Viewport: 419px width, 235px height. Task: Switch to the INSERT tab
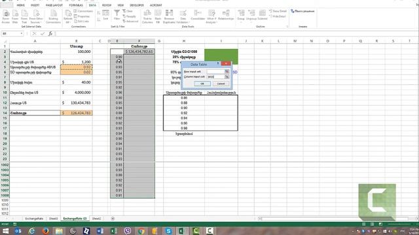(x=35, y=5)
